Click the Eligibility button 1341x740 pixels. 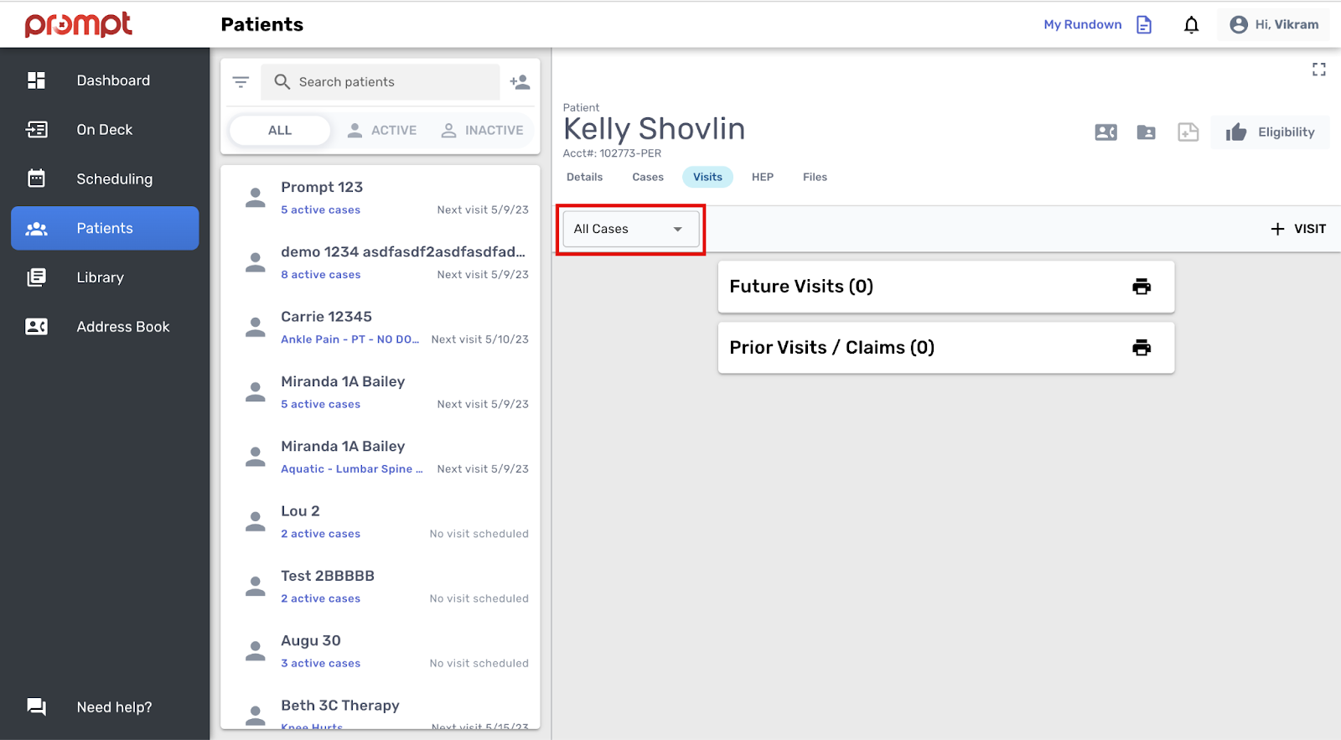point(1270,132)
